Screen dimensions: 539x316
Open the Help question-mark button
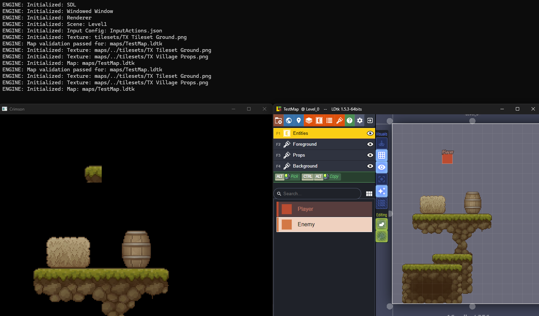pos(350,120)
